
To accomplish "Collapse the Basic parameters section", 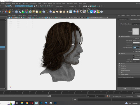I will [x=119, y=36].
